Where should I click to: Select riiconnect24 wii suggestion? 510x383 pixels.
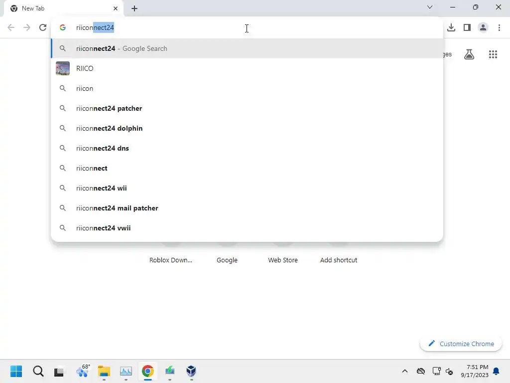(x=247, y=188)
